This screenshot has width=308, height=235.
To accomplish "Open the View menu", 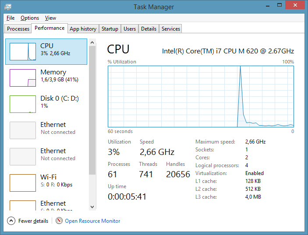I will pos(50,18).
